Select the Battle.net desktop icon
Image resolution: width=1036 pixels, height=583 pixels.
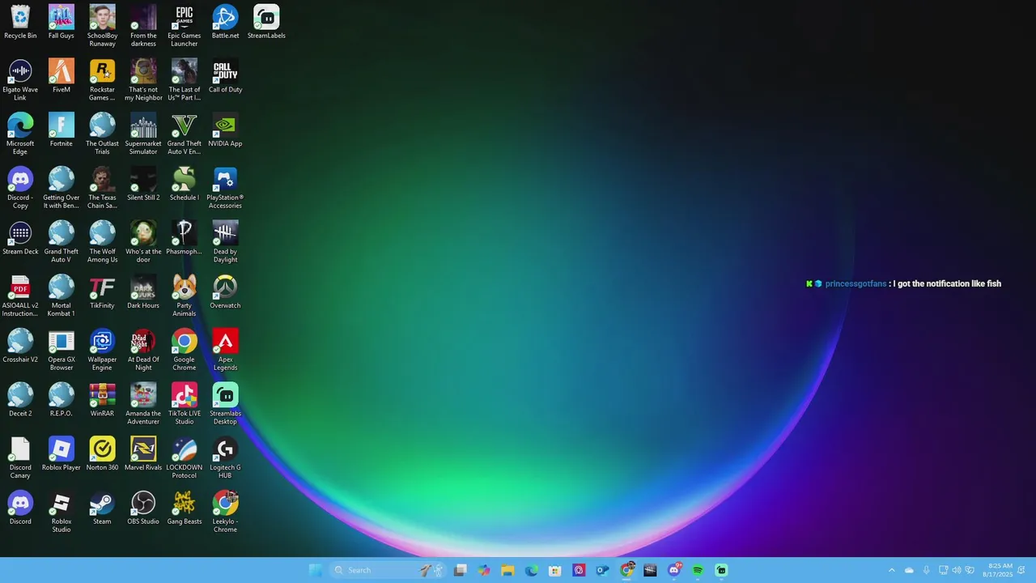225,22
